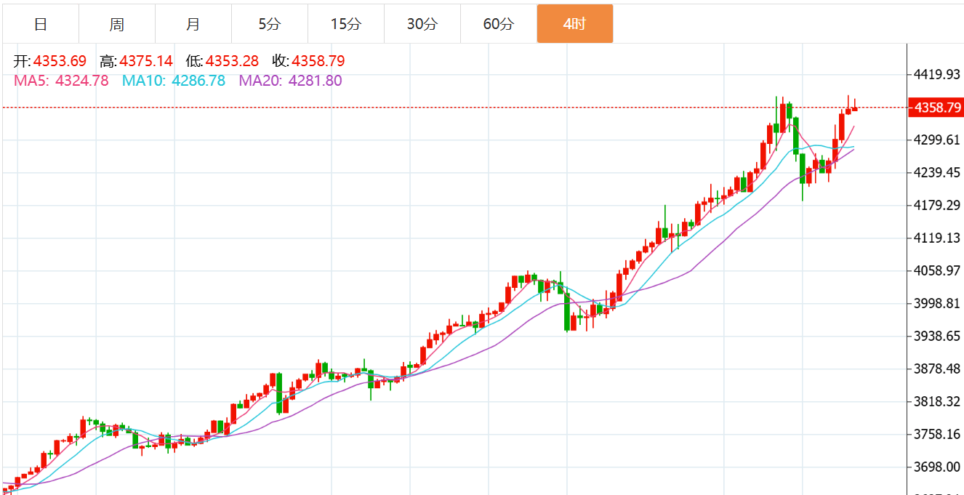Switch to the 5分 interval tab
Screen dimensions: 964x495
[x=269, y=24]
